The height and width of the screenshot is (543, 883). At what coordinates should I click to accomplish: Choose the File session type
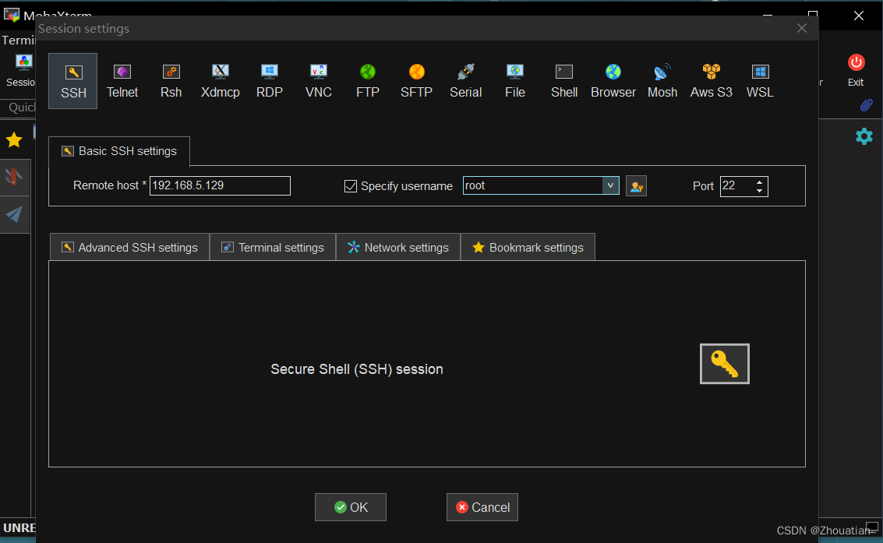pos(514,81)
